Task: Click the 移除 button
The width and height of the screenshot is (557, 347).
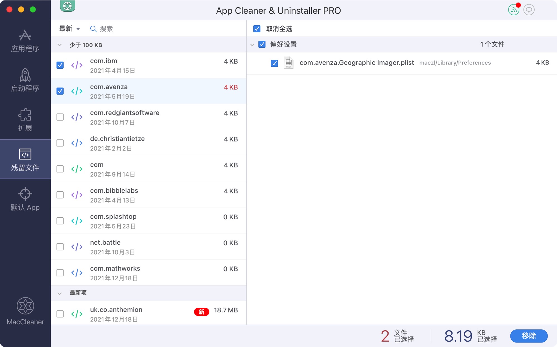Action: tap(529, 336)
